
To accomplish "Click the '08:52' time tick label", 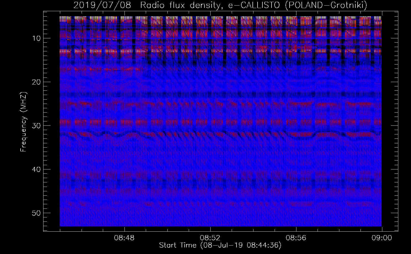I will (210, 238).
